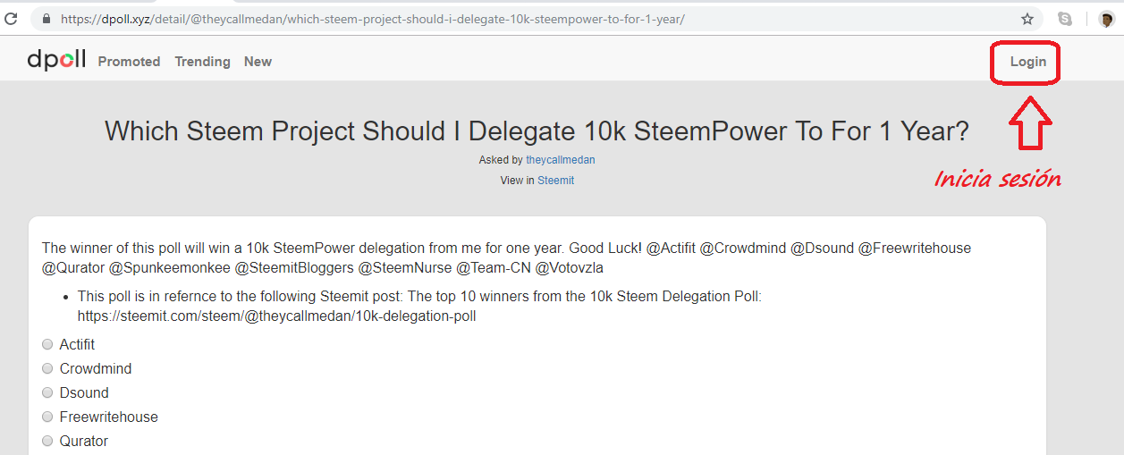Click the Actifit option label
This screenshot has height=455, width=1124.
coord(77,344)
